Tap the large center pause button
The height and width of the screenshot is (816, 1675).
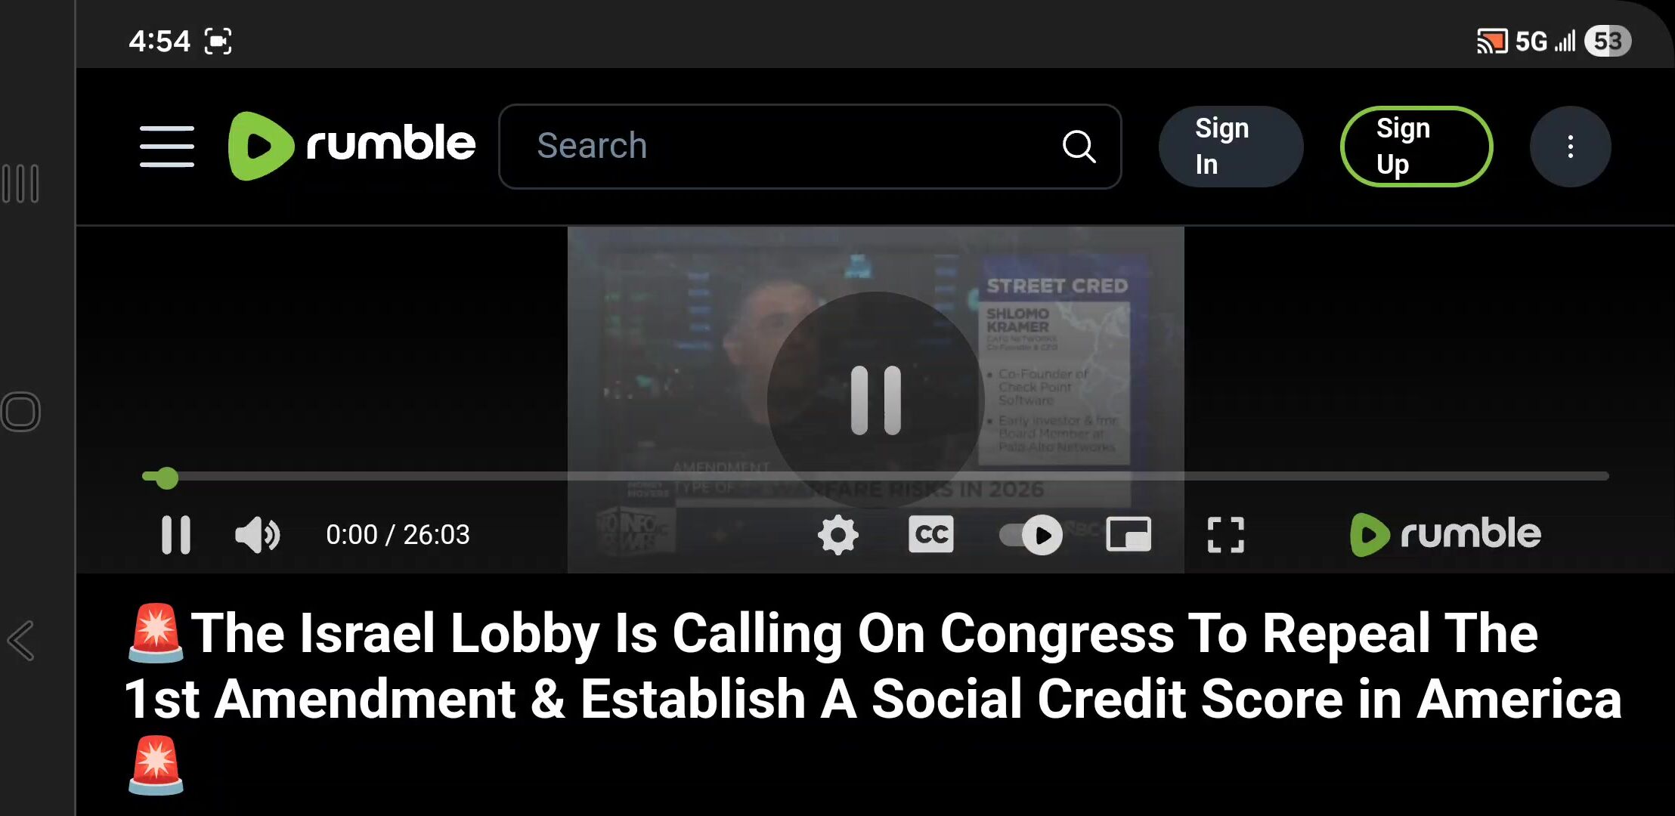[875, 400]
